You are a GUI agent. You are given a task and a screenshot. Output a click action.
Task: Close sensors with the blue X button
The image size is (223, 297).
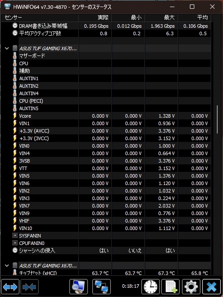point(212,287)
